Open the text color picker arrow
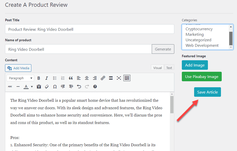Viewport: 237px width, 151px height. click(32, 87)
